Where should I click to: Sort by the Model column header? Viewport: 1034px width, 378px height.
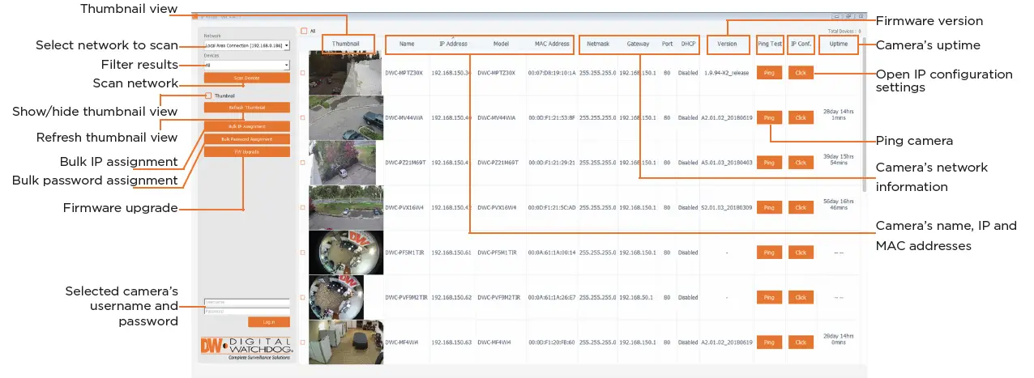pyautogui.click(x=501, y=44)
